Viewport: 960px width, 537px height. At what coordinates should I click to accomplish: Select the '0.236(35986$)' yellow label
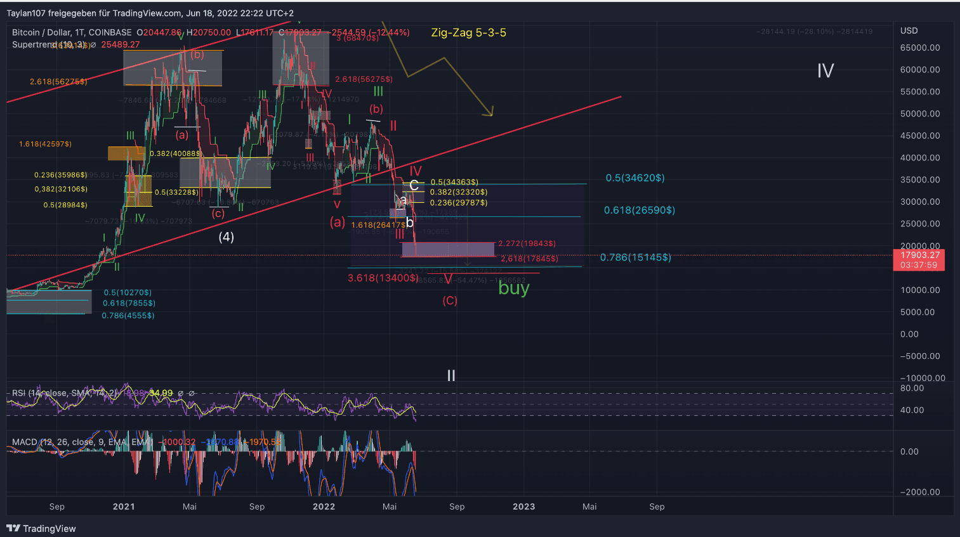click(61, 175)
